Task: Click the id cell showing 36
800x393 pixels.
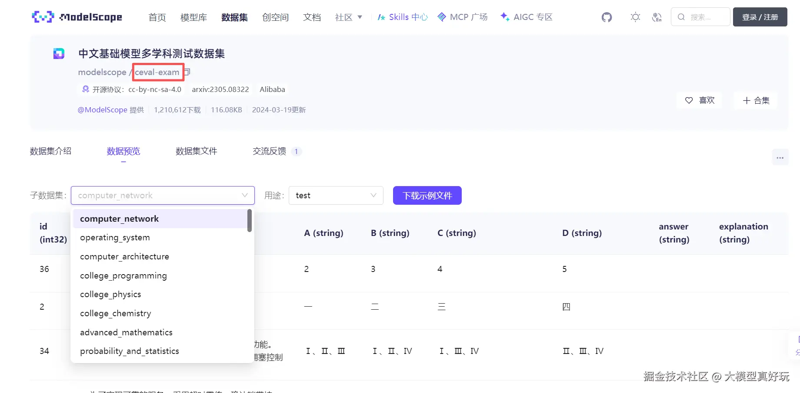Action: coord(44,269)
